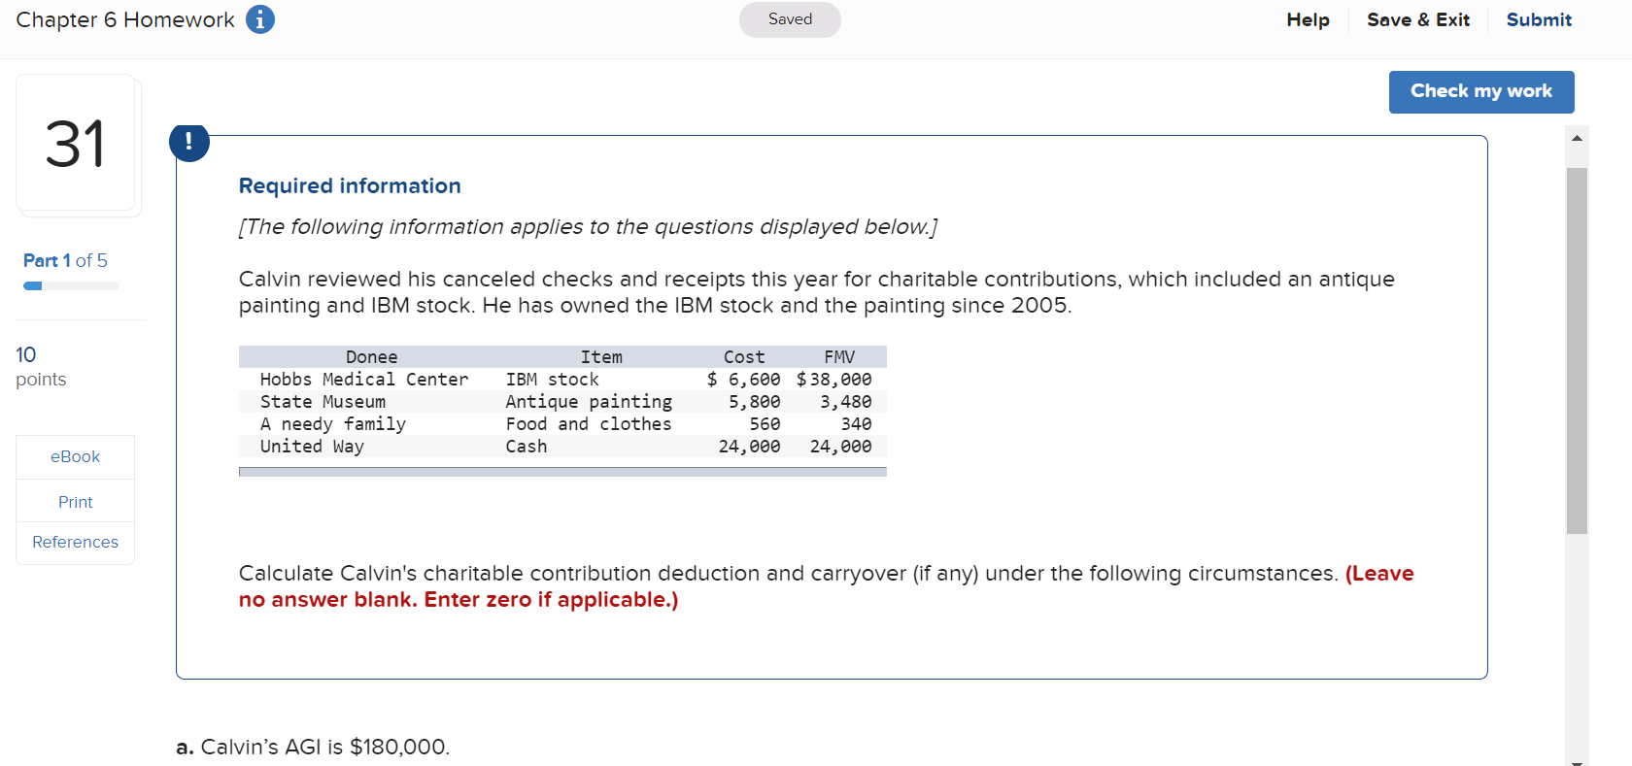
Task: Click the info icon next to Chapter 6 Homework
Action: [258, 19]
